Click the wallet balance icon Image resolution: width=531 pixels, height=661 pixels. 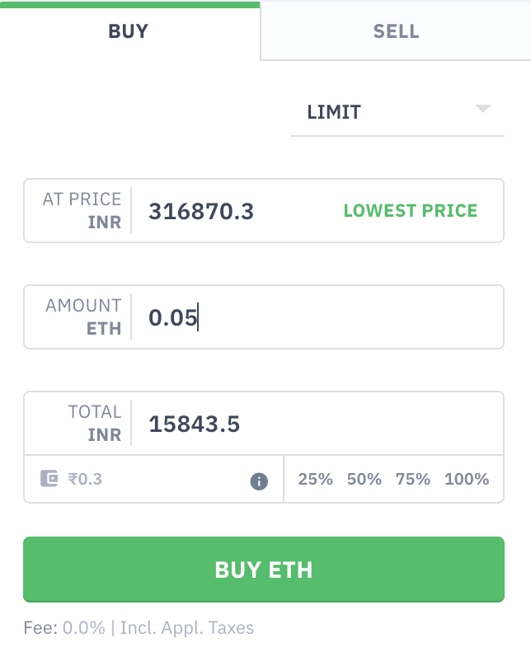click(x=49, y=479)
